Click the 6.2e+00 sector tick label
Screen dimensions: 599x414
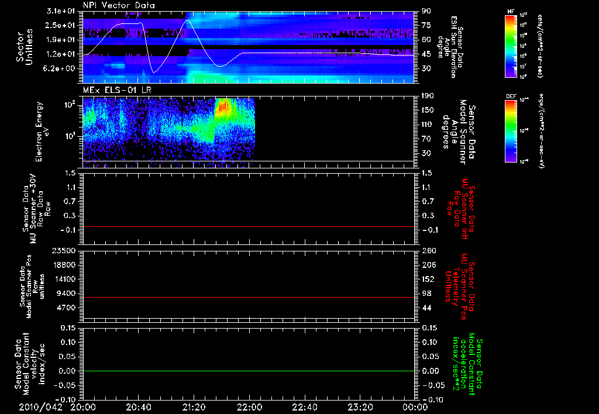click(x=60, y=68)
